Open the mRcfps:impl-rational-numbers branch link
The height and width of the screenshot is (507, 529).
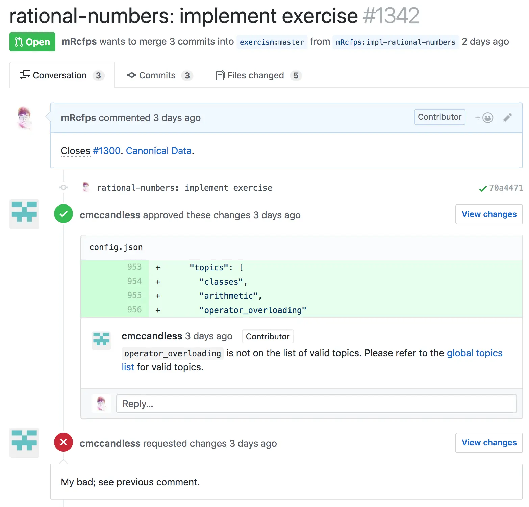[x=396, y=42]
